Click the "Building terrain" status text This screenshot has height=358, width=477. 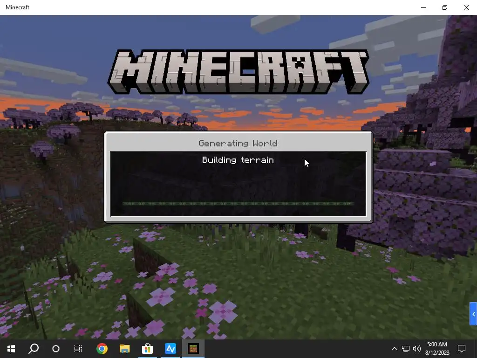click(238, 160)
